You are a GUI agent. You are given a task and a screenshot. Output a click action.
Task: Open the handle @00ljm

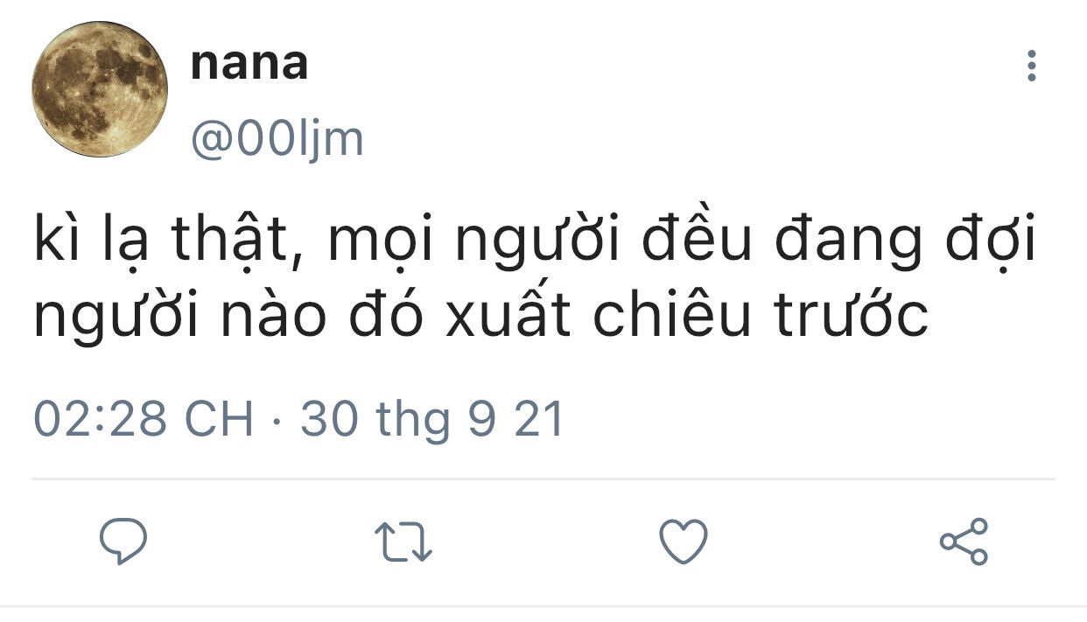tap(277, 140)
